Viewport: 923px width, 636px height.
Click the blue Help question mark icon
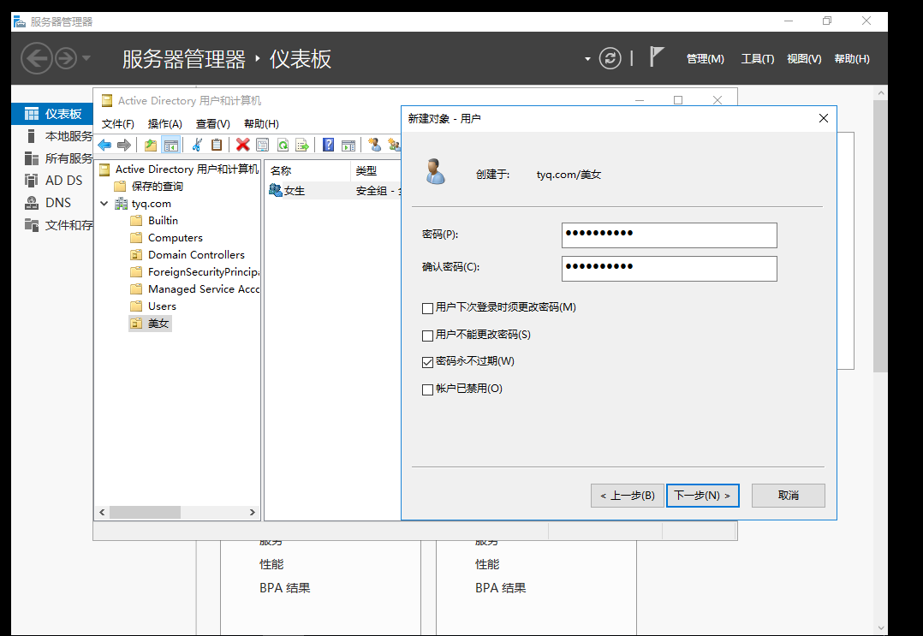pos(329,145)
